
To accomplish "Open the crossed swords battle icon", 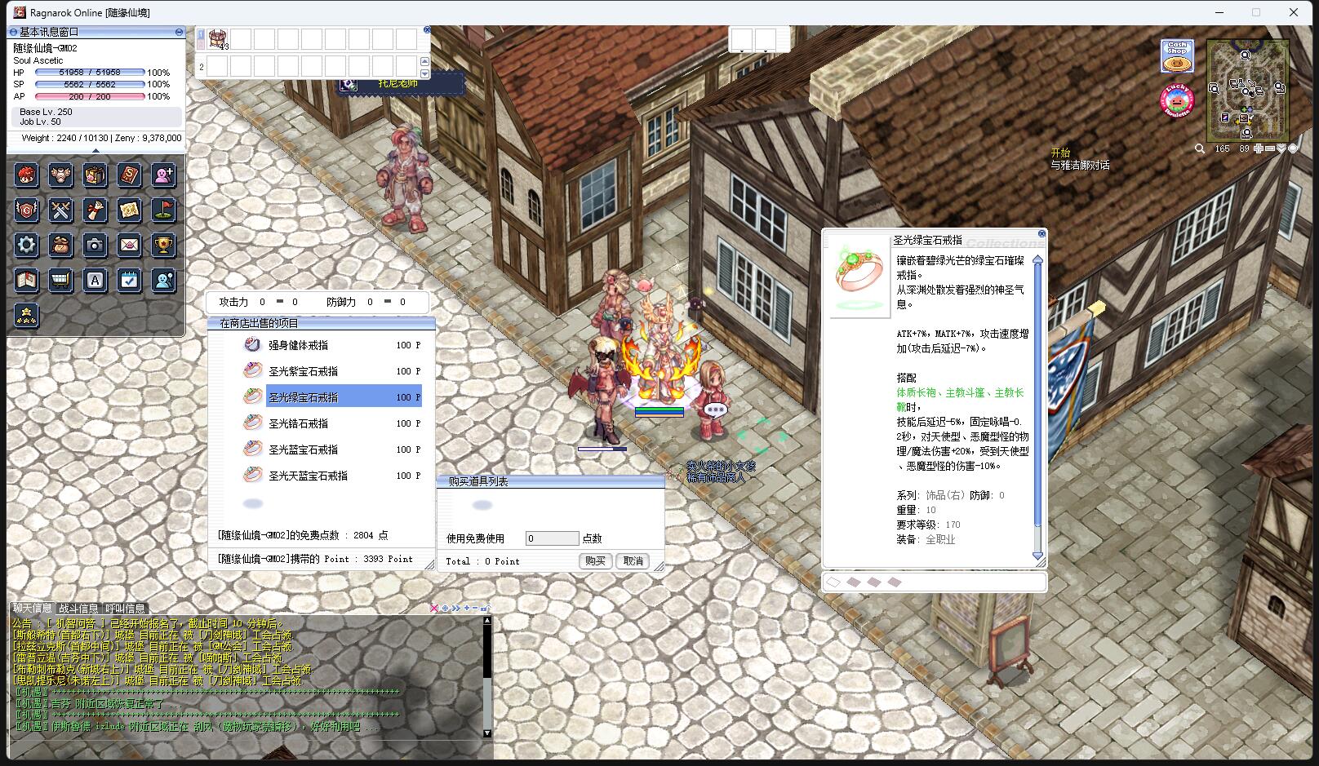I will pos(60,210).
